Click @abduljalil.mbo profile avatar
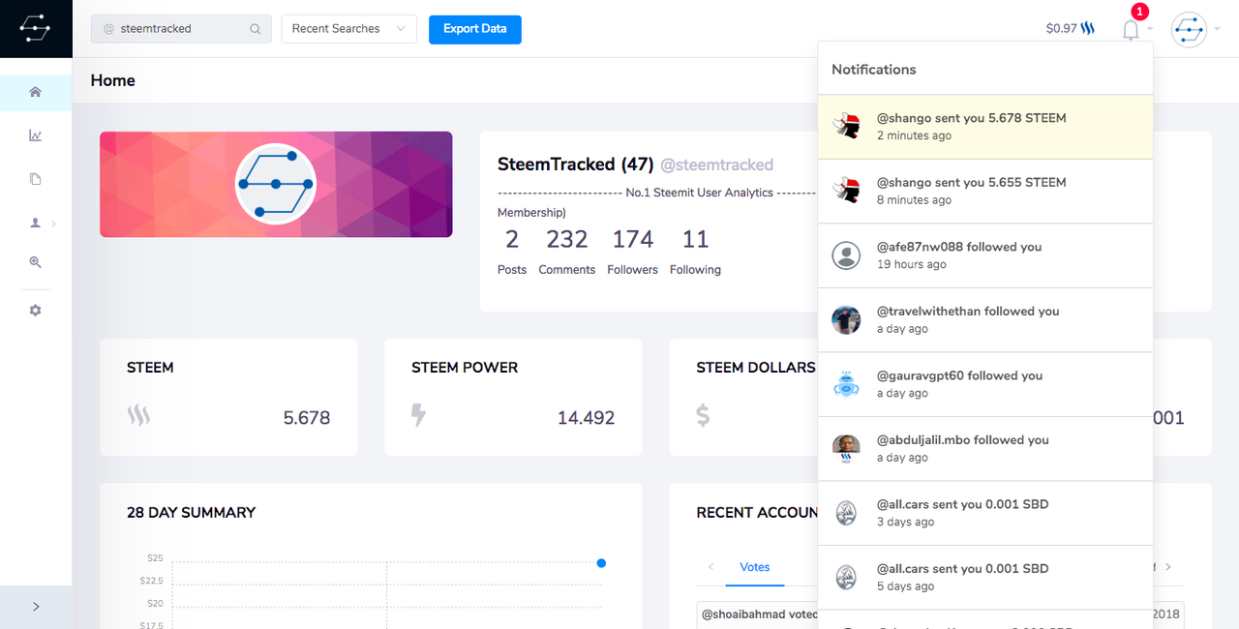This screenshot has width=1239, height=629. coord(847,449)
